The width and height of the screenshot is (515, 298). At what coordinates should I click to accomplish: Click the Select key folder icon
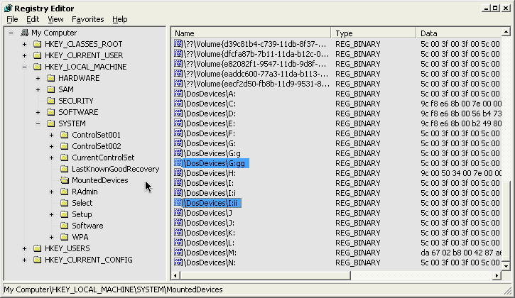[x=65, y=203]
